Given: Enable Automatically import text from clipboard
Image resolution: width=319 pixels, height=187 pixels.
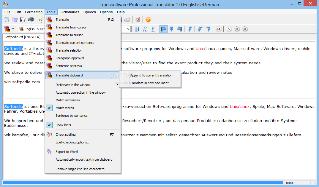Looking at the screenshot, I should point(83,159).
